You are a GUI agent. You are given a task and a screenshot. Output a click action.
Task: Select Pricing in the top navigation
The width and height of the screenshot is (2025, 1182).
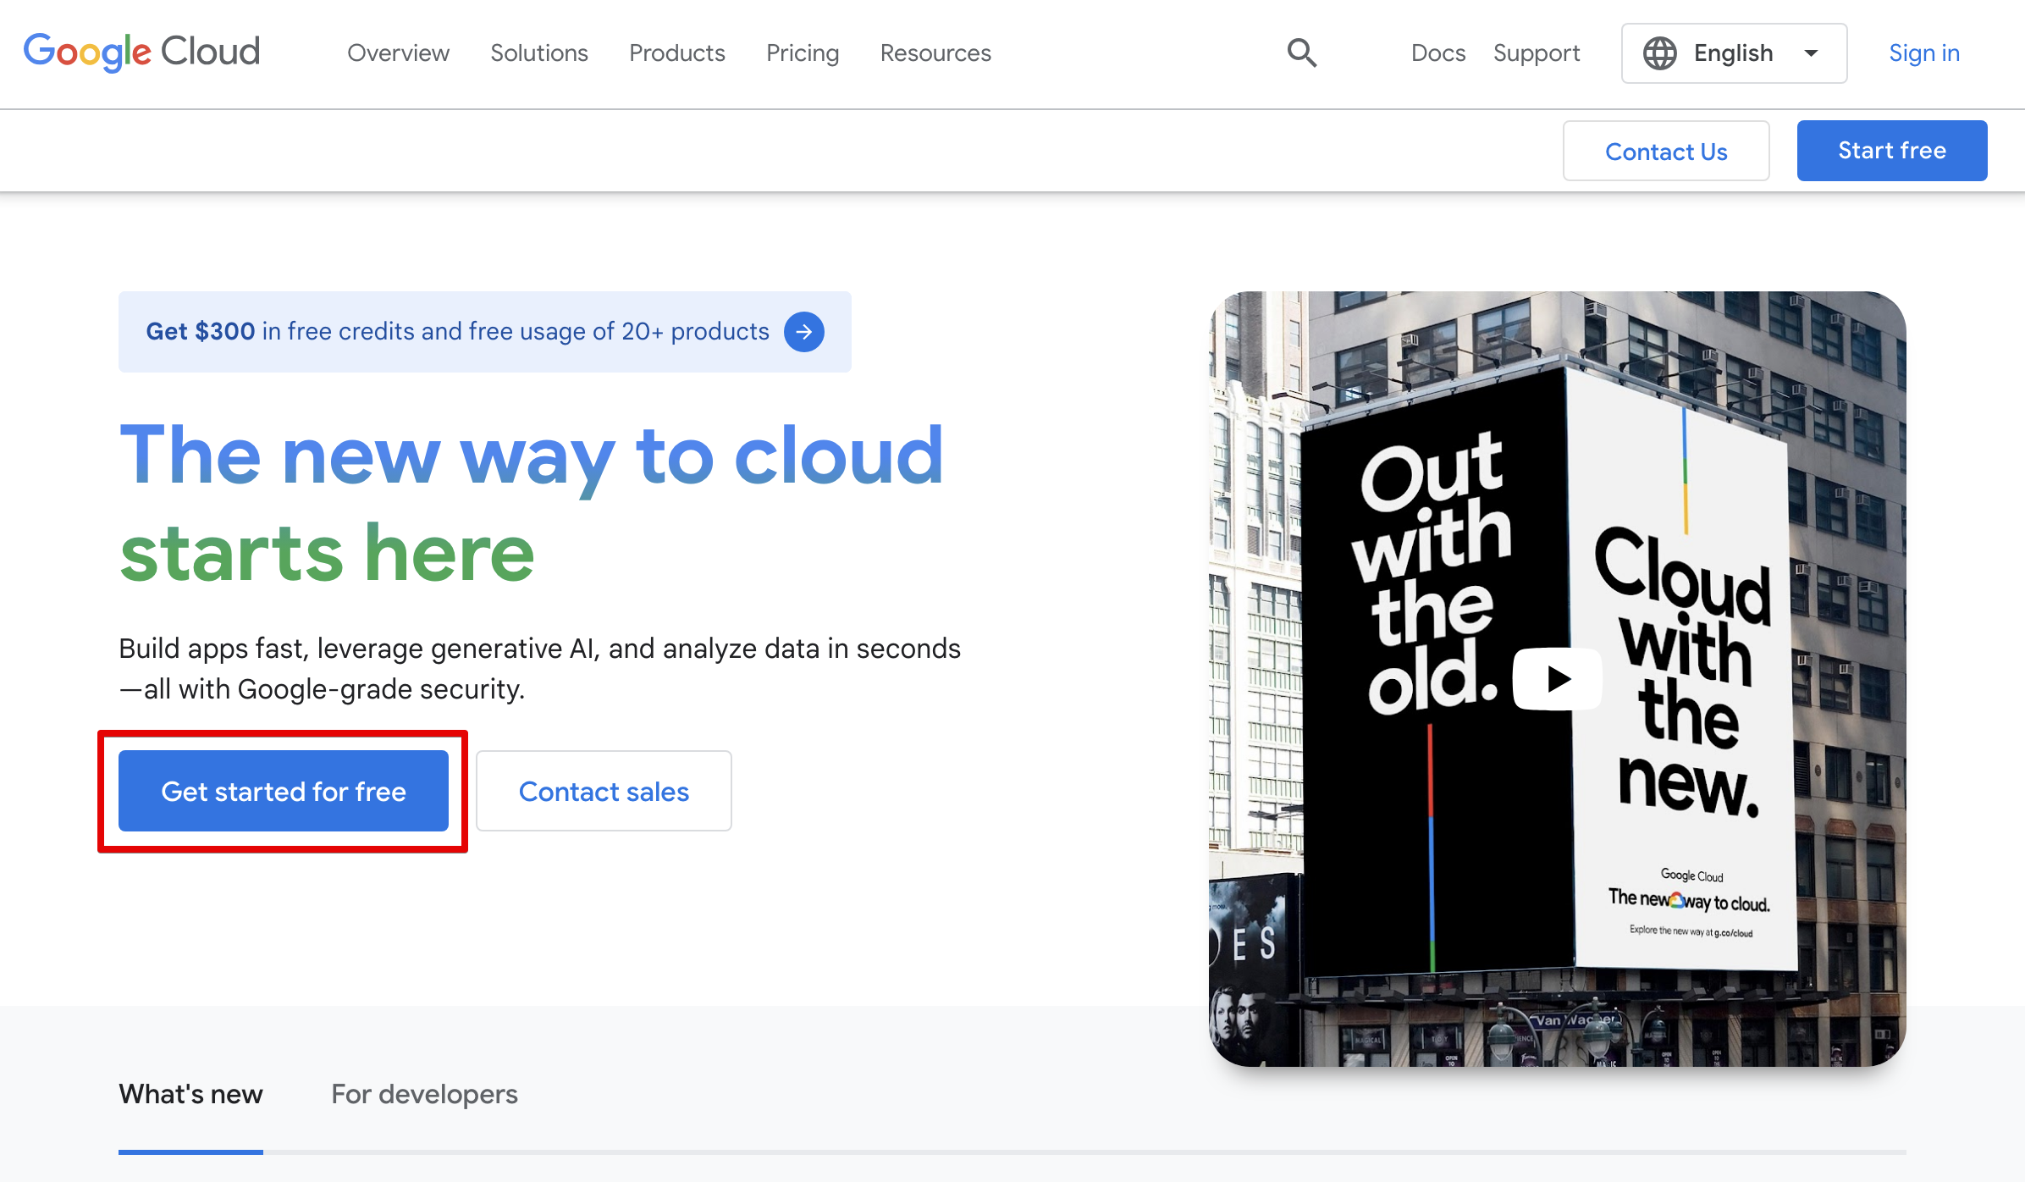coord(802,52)
